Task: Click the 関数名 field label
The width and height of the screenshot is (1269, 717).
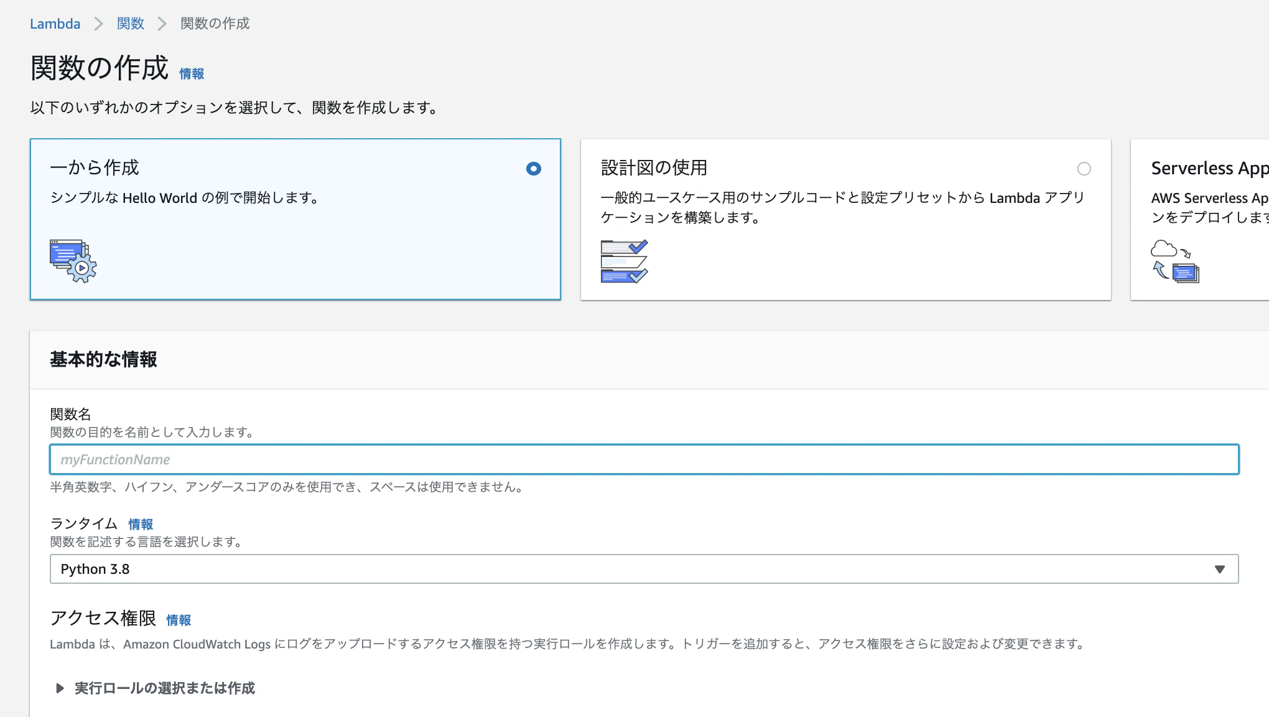Action: (x=70, y=414)
